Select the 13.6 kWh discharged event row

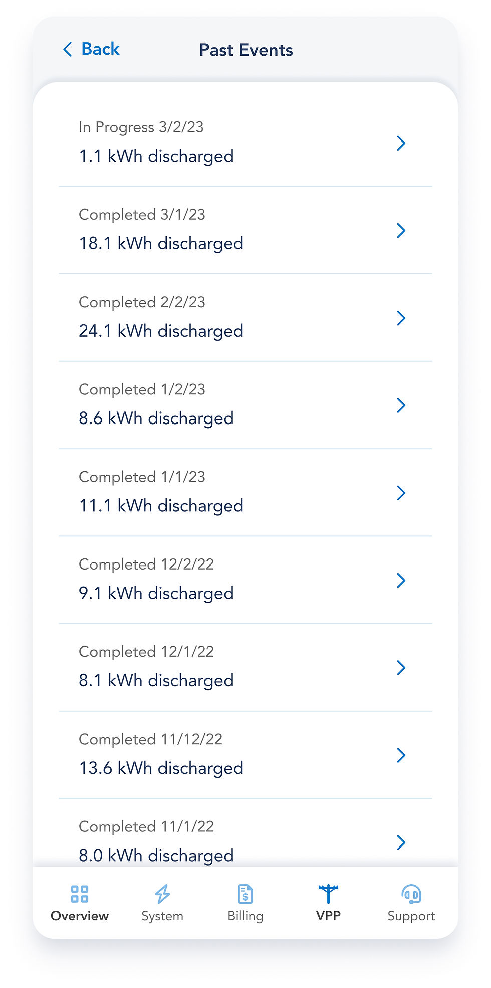coord(161,768)
